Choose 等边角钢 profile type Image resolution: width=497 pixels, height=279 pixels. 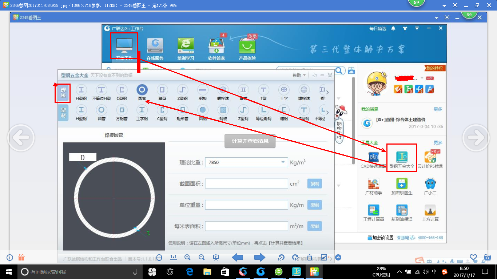click(x=264, y=113)
